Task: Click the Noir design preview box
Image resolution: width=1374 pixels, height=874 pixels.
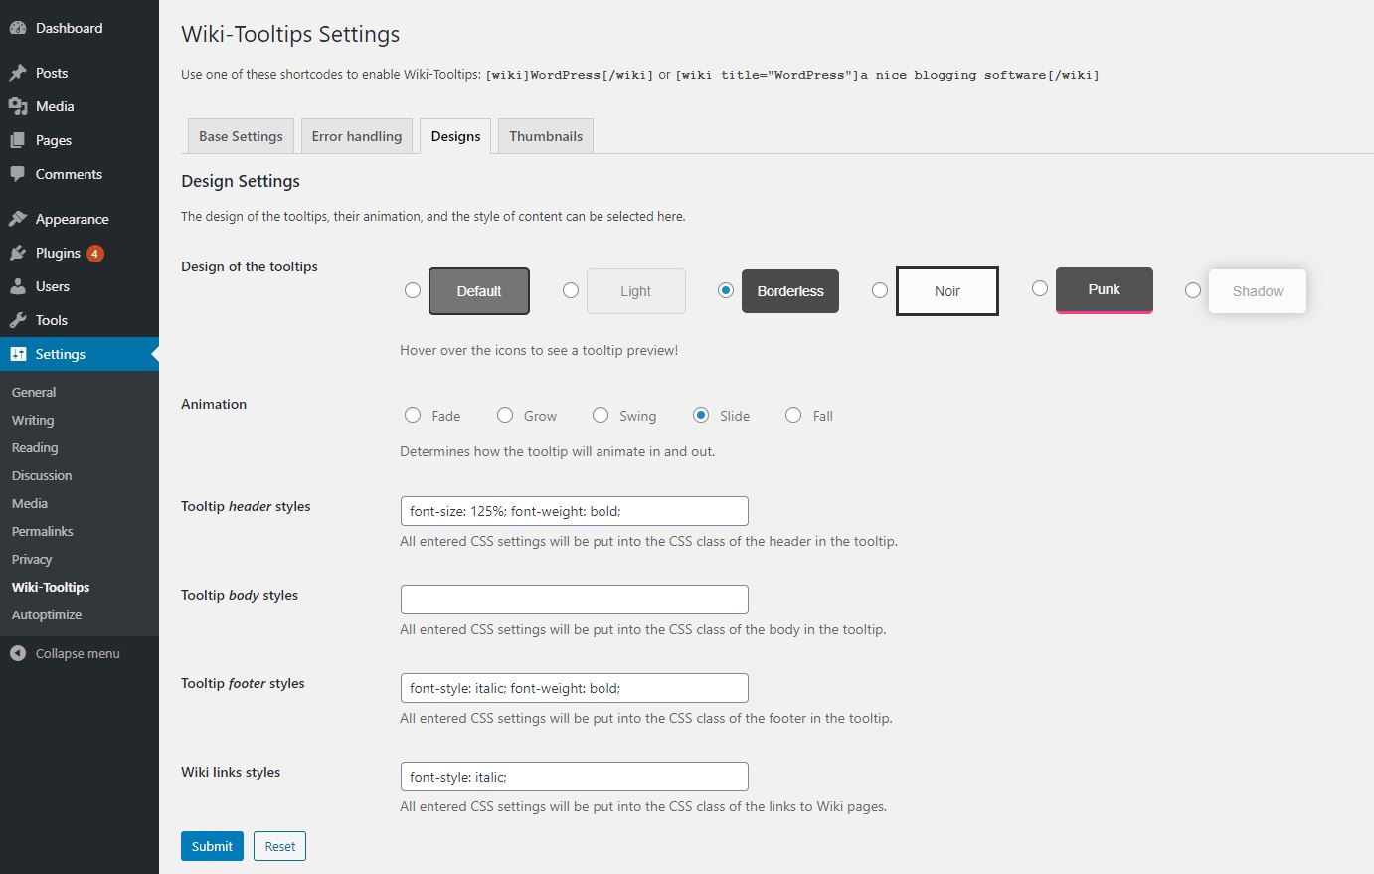Action: [947, 291]
